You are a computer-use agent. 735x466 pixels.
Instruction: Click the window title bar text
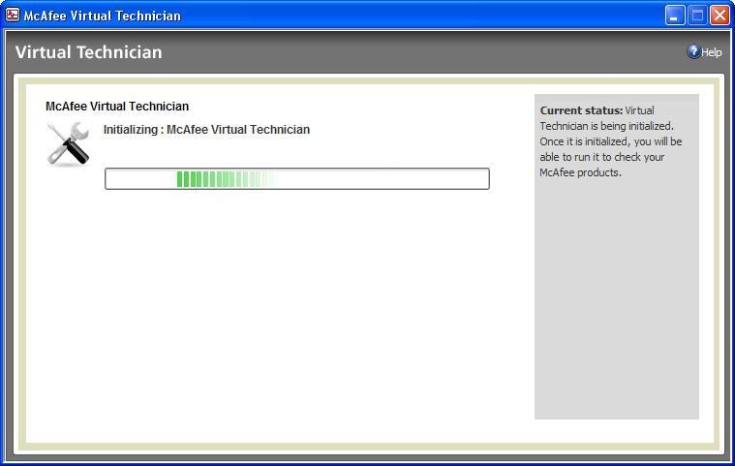point(103,16)
